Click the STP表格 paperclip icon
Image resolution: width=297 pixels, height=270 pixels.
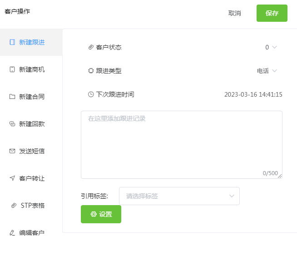(14, 205)
